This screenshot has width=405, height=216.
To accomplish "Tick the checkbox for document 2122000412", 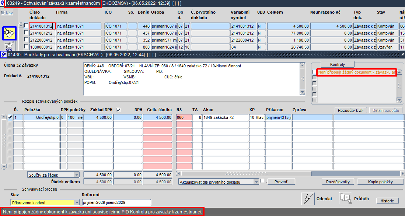I will click(x=26, y=39).
